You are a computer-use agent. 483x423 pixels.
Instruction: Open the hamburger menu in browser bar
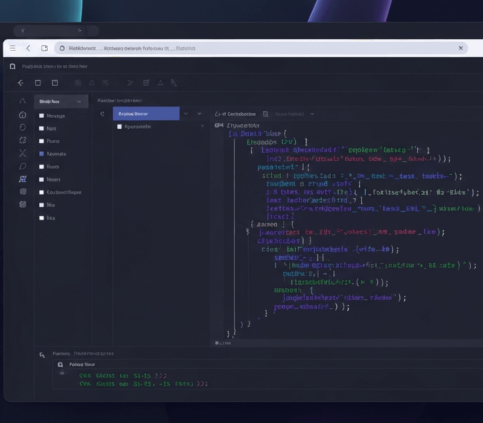point(13,48)
